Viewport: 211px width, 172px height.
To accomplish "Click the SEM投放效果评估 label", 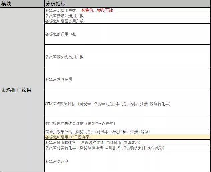I will [x=60, y=104].
